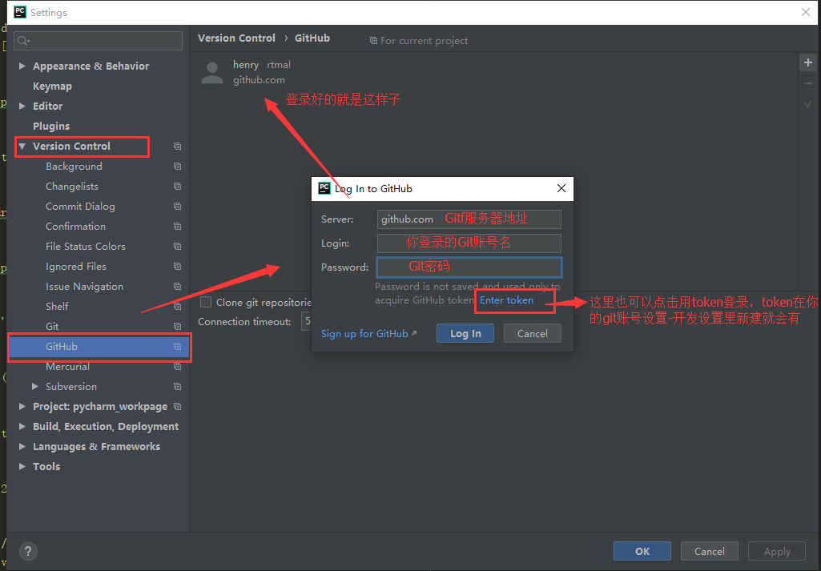Click the Password input field
The width and height of the screenshot is (821, 571).
[469, 267]
